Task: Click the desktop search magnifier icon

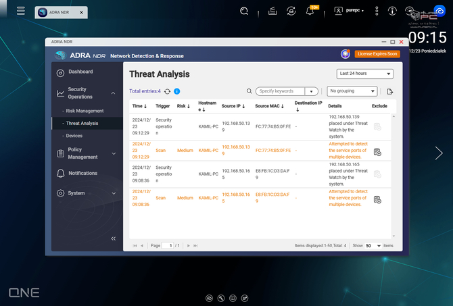Action: click(x=244, y=11)
